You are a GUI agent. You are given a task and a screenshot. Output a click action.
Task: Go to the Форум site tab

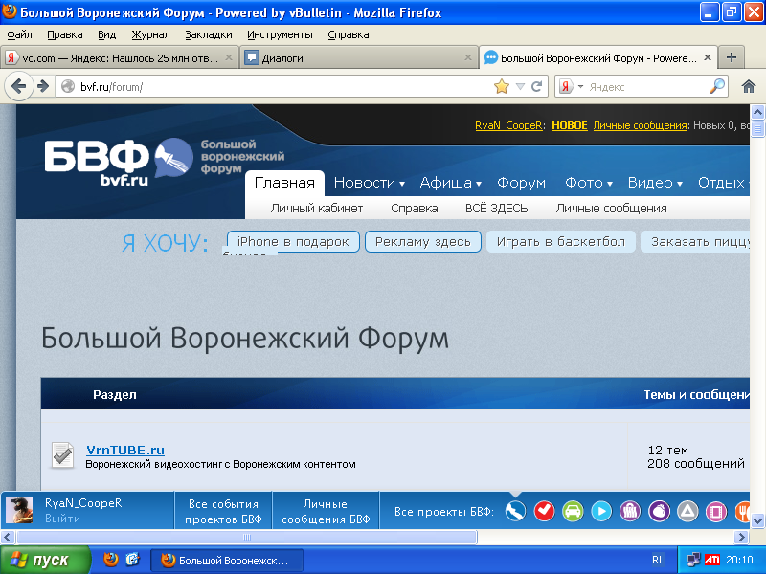pyautogui.click(x=521, y=183)
